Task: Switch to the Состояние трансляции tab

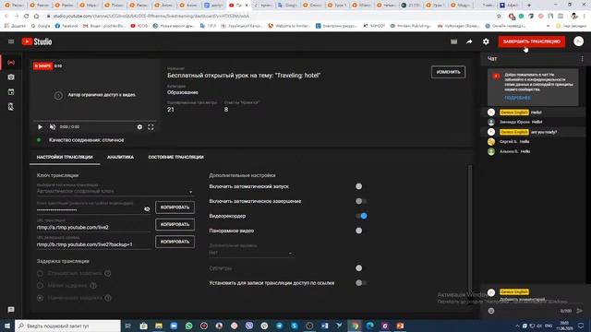Action: pyautogui.click(x=175, y=157)
